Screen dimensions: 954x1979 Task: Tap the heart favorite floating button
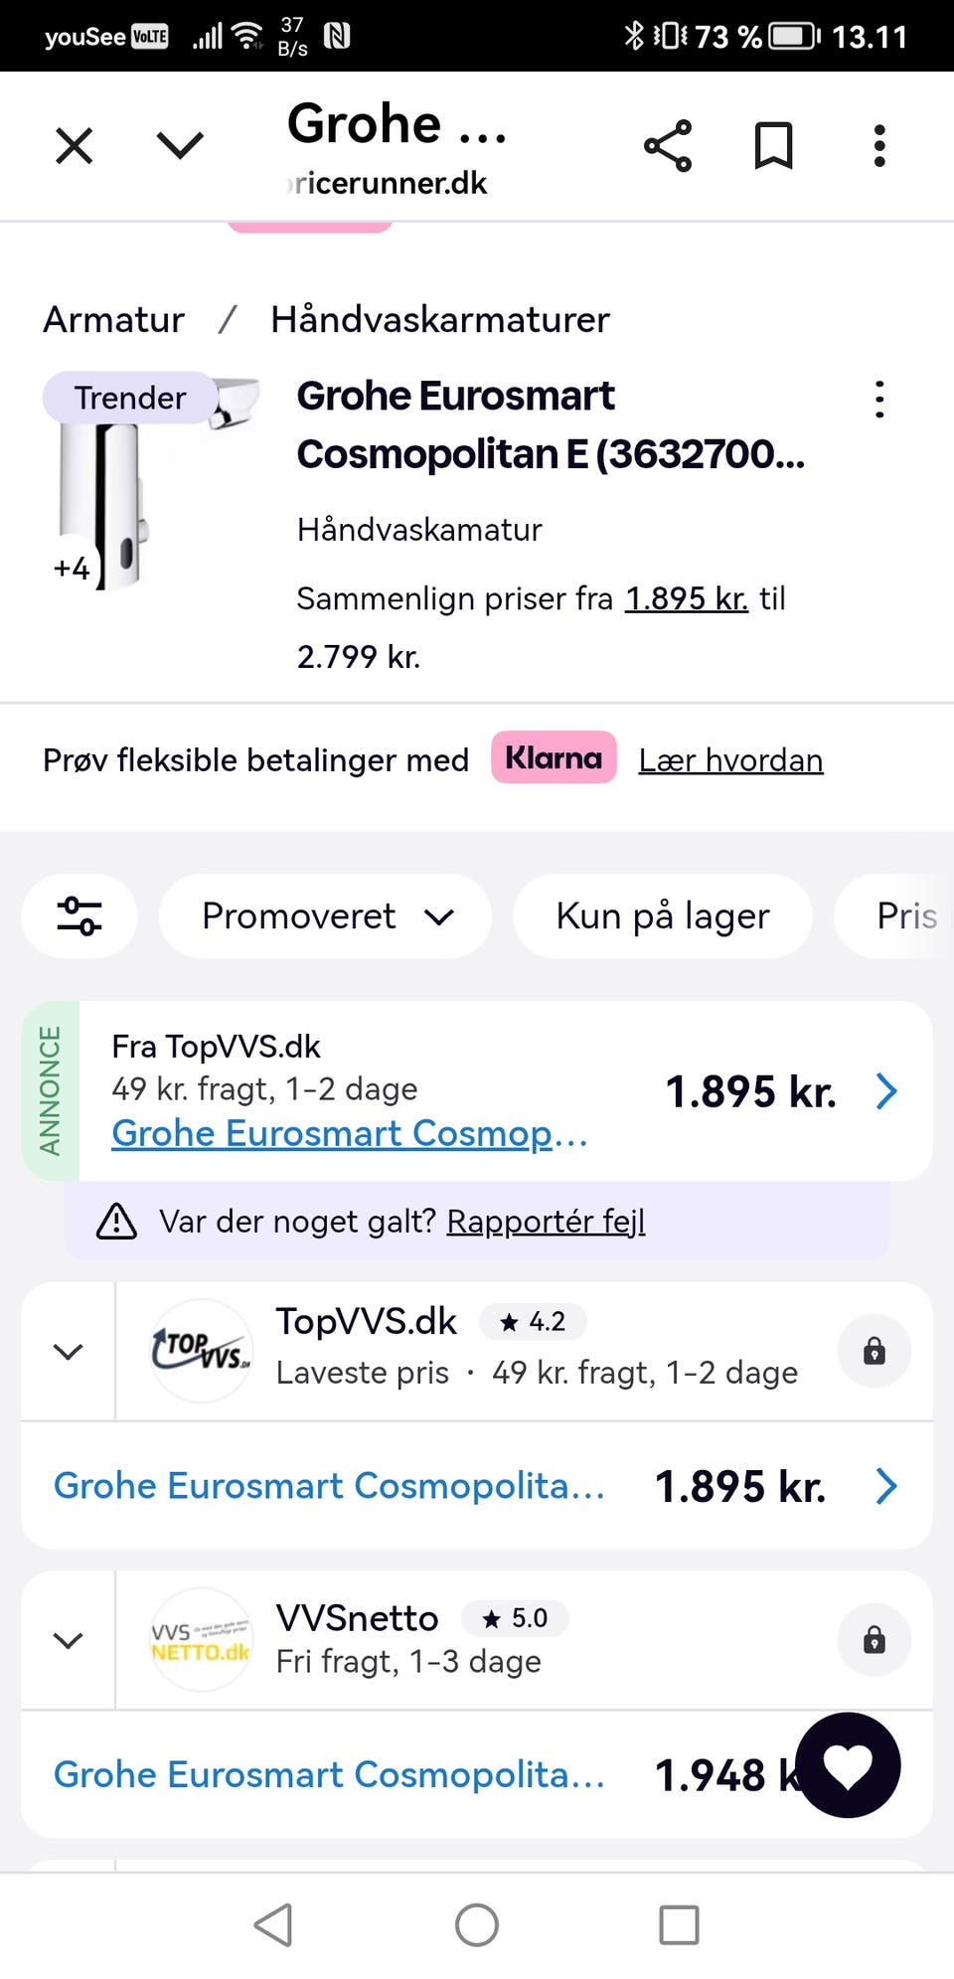click(848, 1765)
